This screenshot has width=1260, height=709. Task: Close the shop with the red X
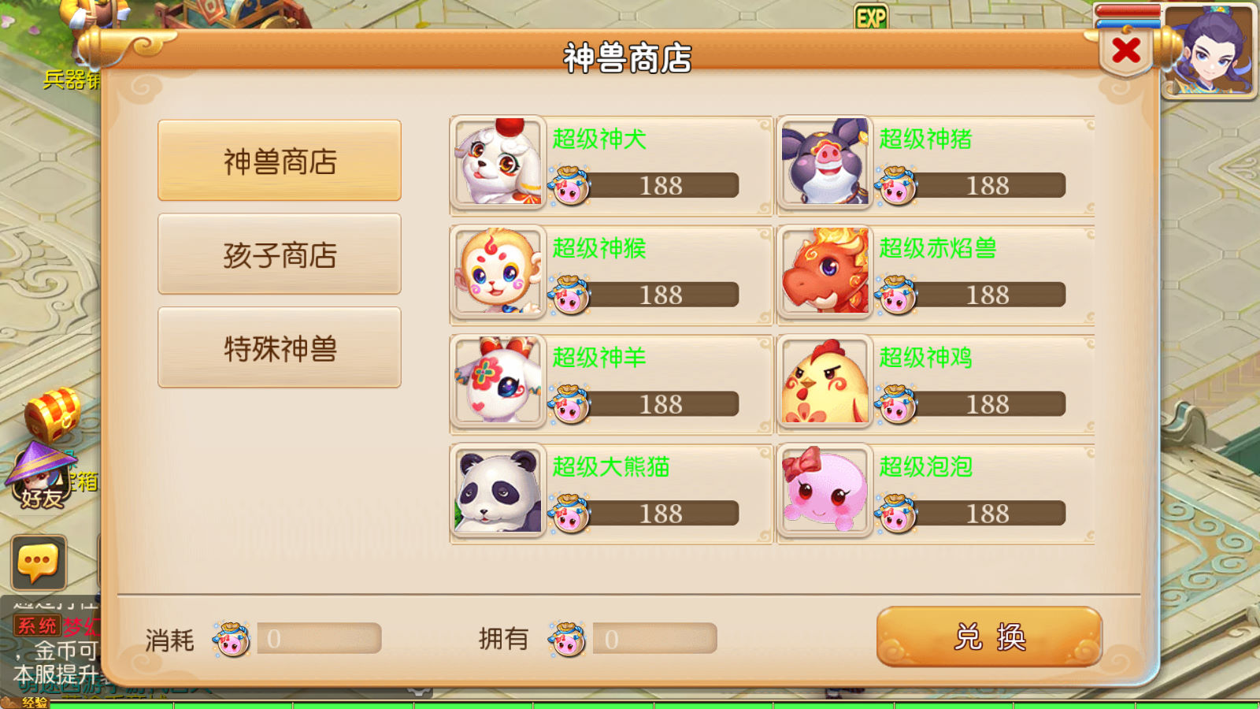pos(1126,51)
